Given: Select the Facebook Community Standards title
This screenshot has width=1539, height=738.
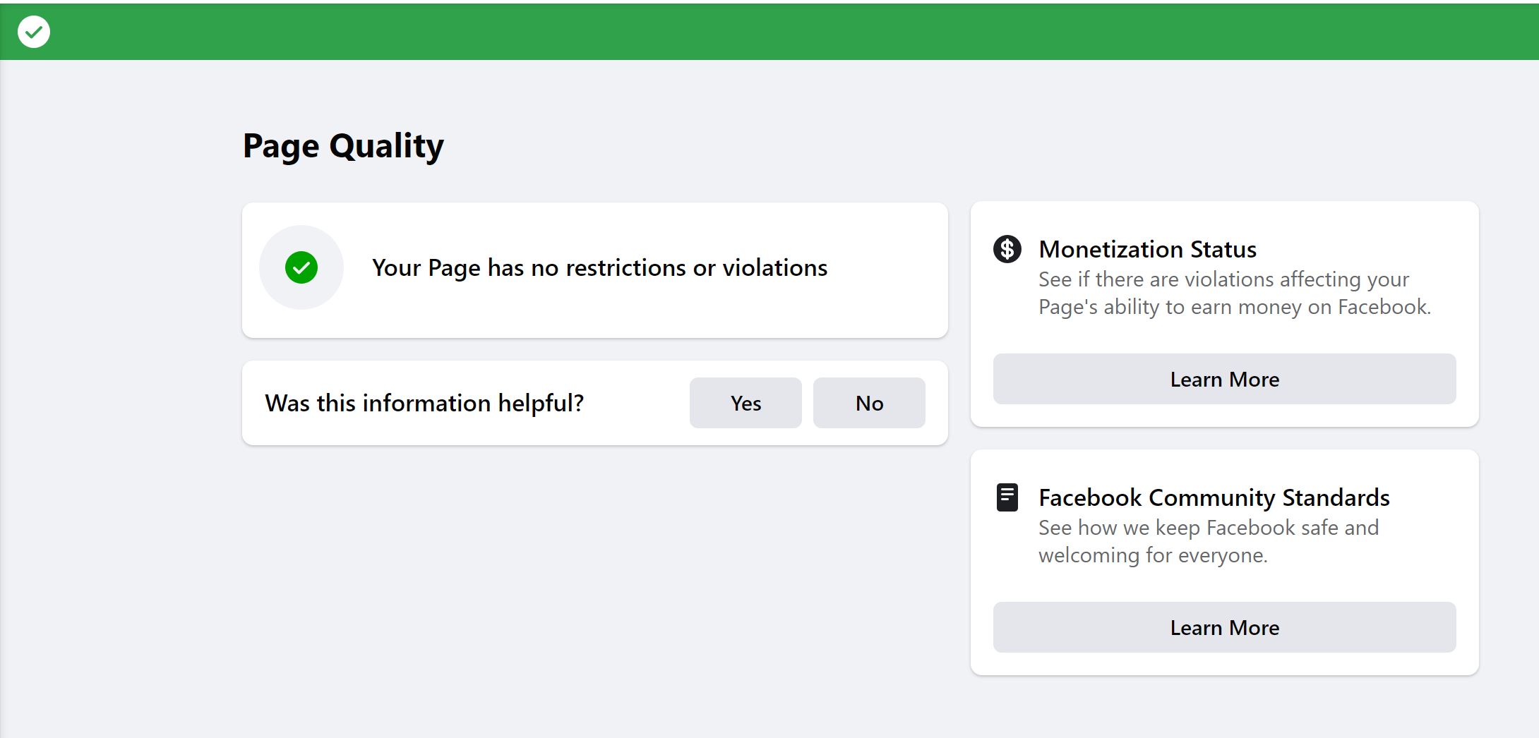Looking at the screenshot, I should click(1214, 497).
